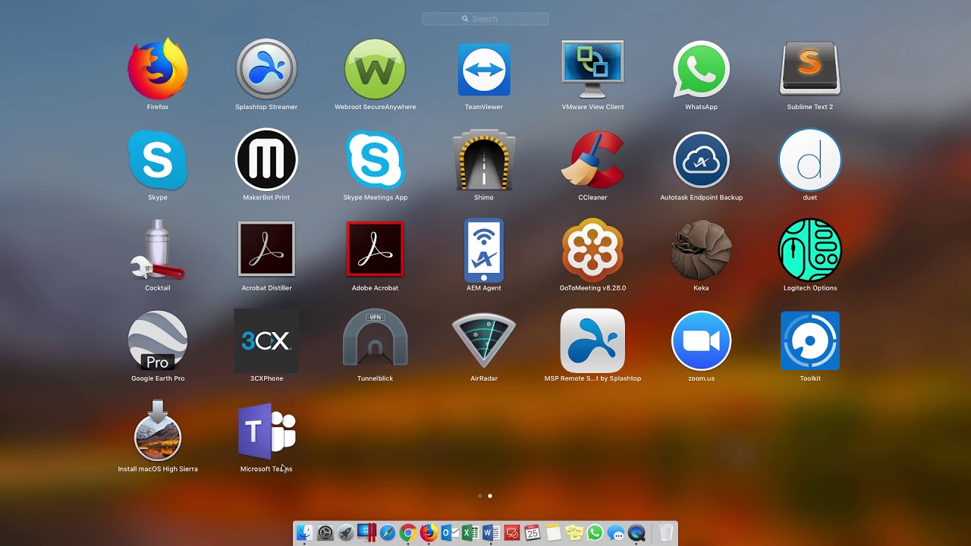Launch Cocktail utility
The height and width of the screenshot is (546, 971).
(x=158, y=249)
